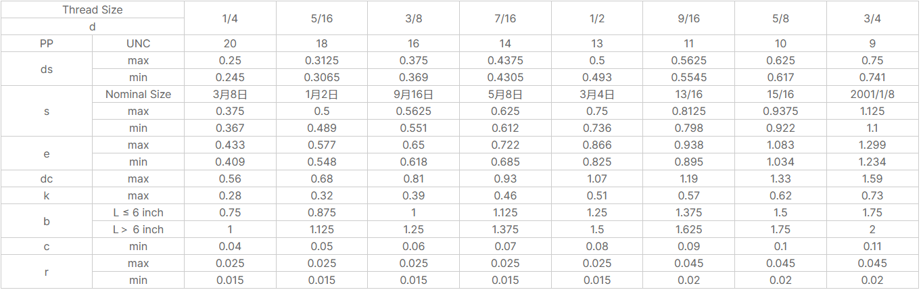
Task: Select the PP row label cell
Action: coord(47,43)
